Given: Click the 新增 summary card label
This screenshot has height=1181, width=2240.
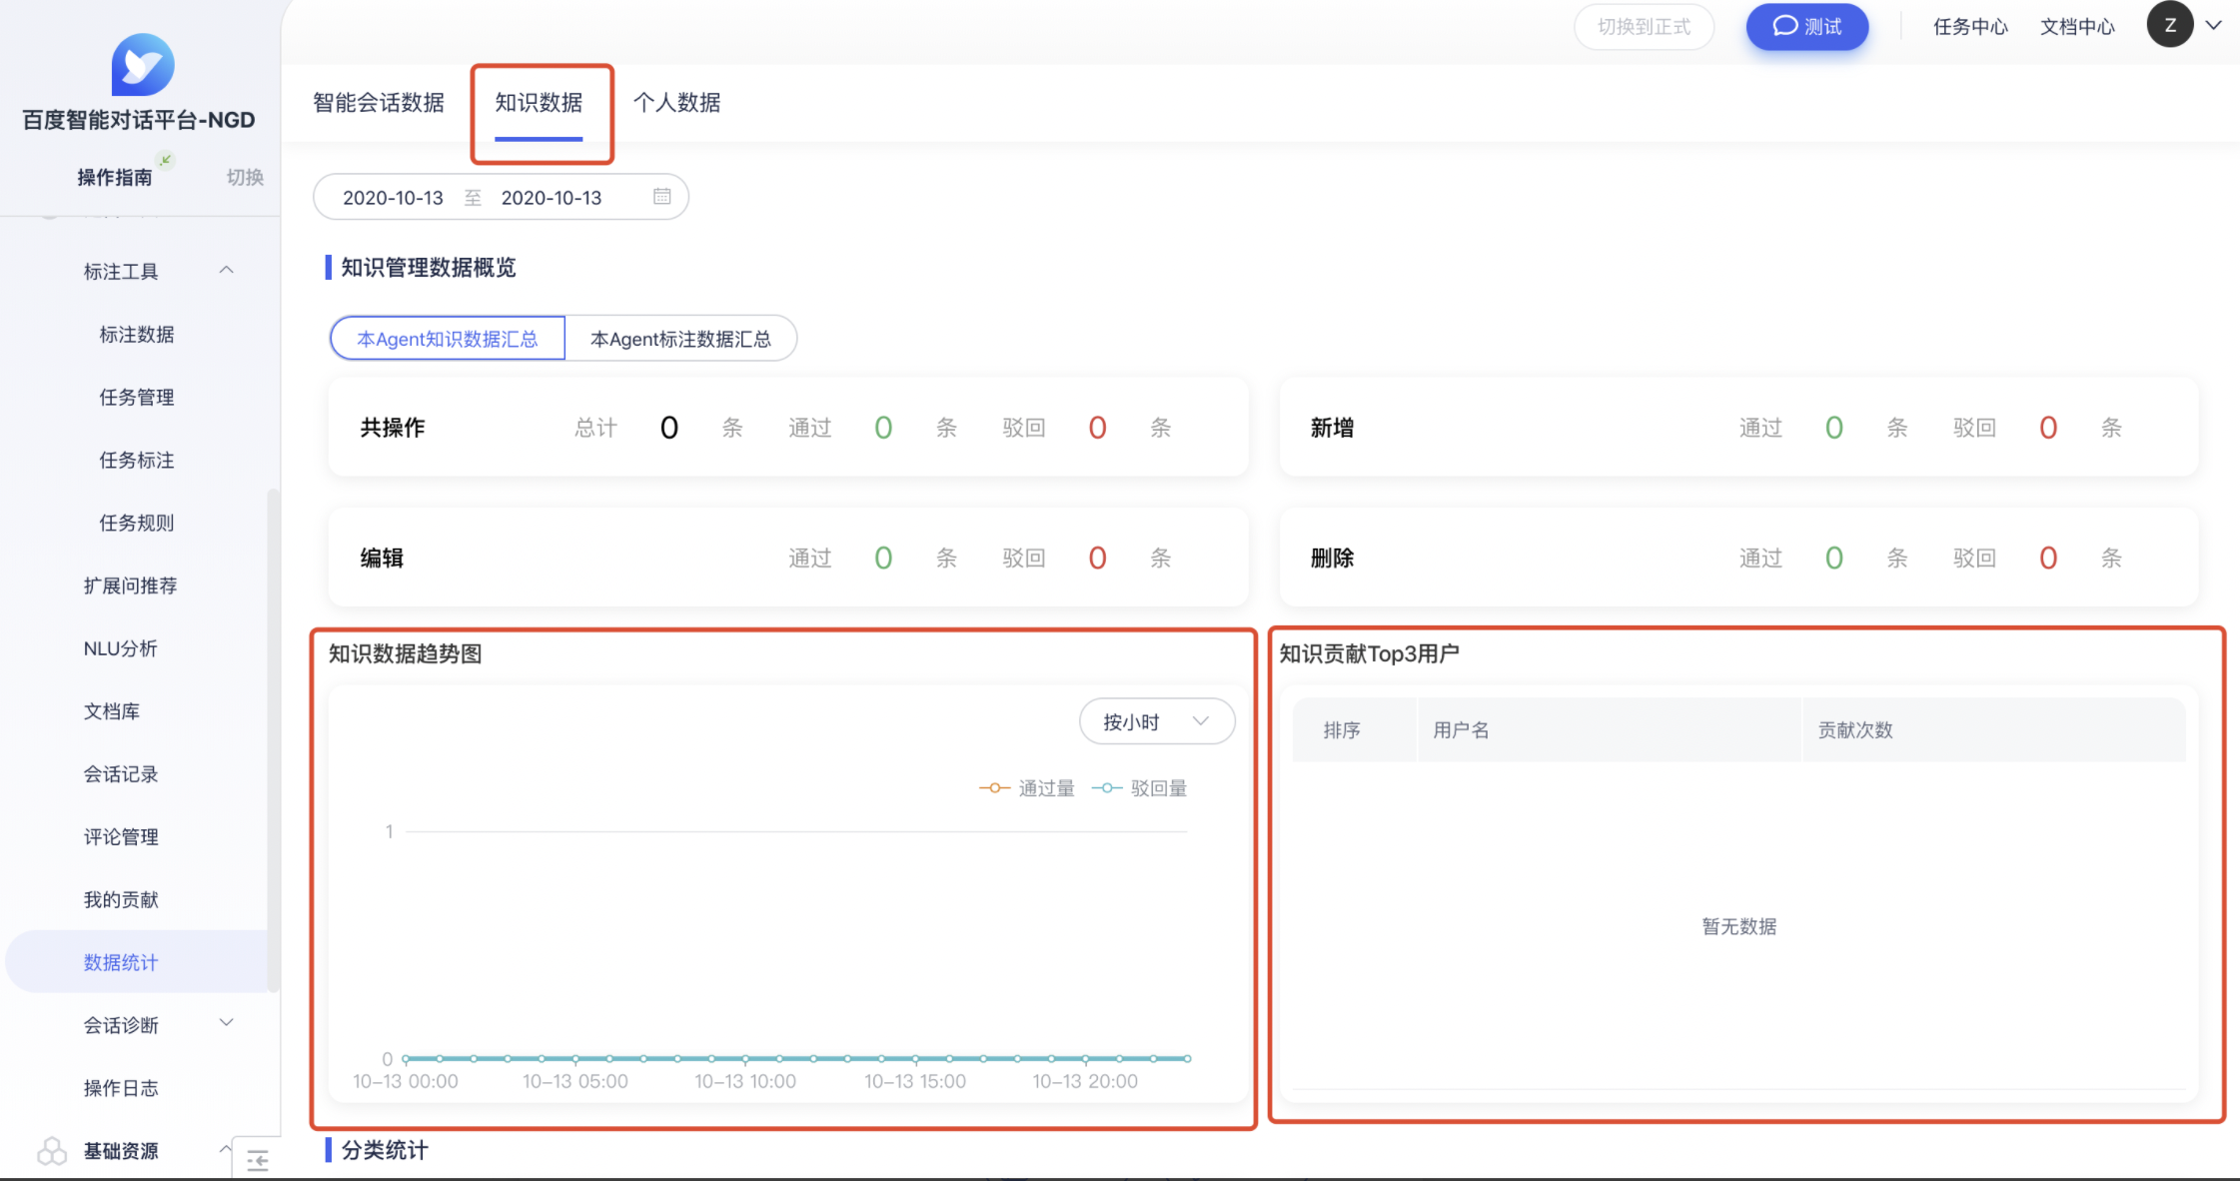Looking at the screenshot, I should tap(1332, 429).
